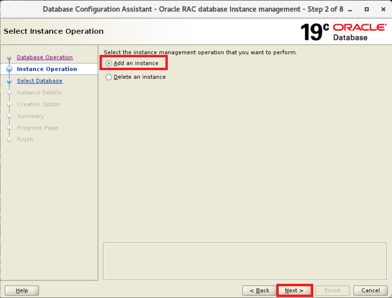Open the Help dialog
Viewport: 392px width, 298px height.
coord(22,290)
